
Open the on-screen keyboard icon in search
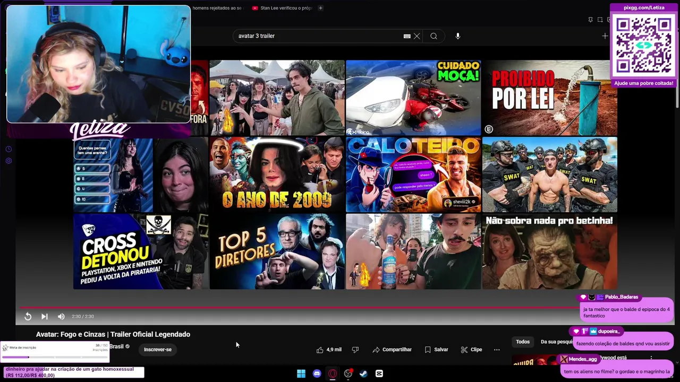407,36
